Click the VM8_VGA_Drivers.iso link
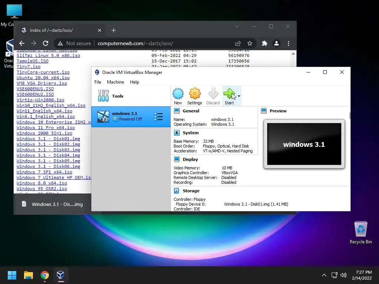Image resolution: width=379 pixels, height=284 pixels. point(42,83)
